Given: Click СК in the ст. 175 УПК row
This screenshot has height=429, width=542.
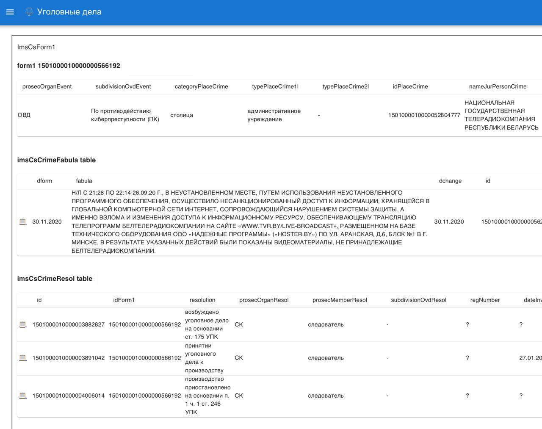Looking at the screenshot, I should [239, 325].
